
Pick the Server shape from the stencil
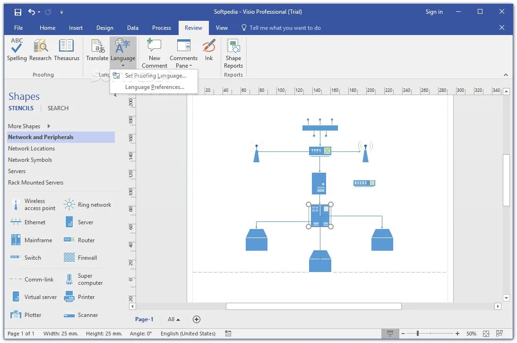[79, 222]
